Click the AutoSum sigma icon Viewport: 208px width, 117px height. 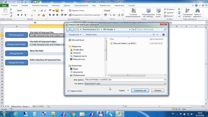[x=179, y=9]
